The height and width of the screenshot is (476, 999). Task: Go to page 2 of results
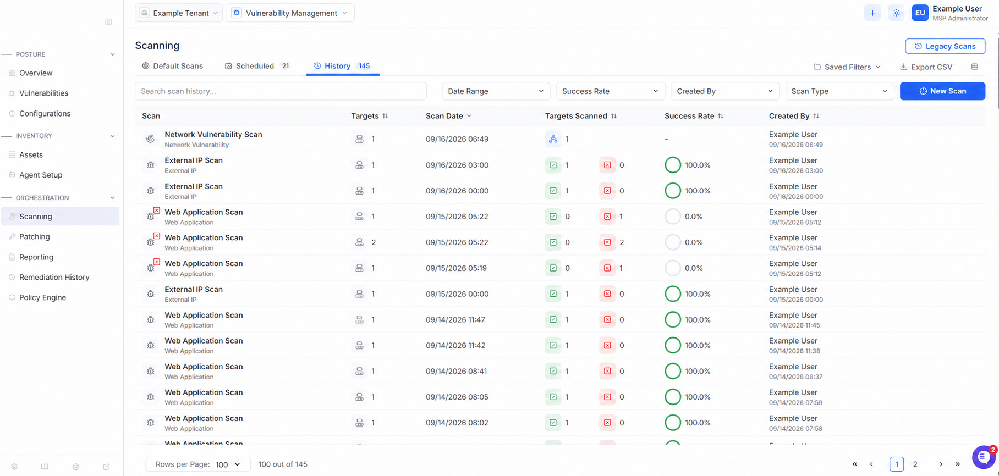[915, 464]
